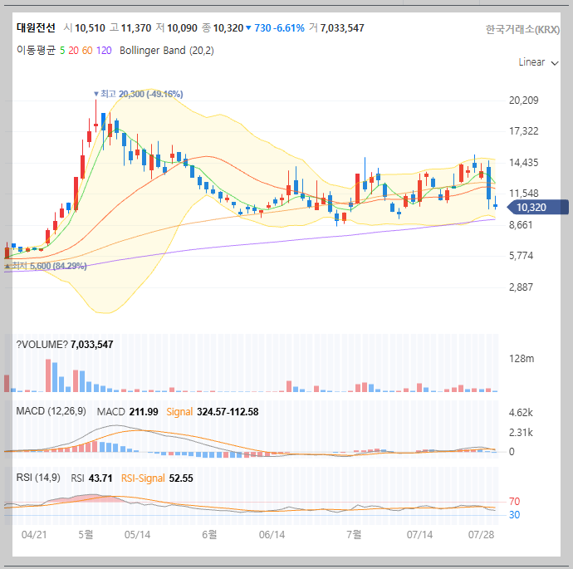Screen dimensions: 573x569
Task: Click the MACD value 211.99
Action: click(x=144, y=412)
